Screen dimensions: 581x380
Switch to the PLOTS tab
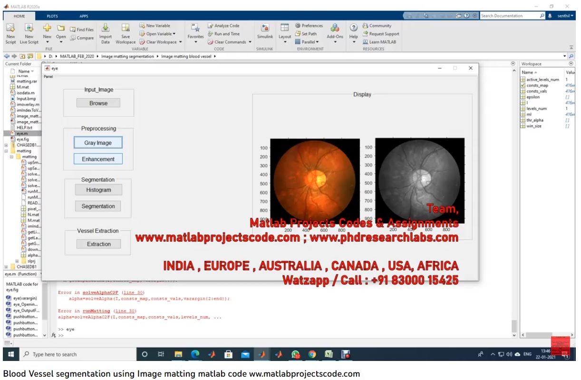(52, 16)
